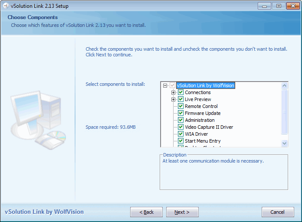This screenshot has width=302, height=222.
Task: Uncheck the Start Menu Entry checkbox
Action: [x=181, y=141]
